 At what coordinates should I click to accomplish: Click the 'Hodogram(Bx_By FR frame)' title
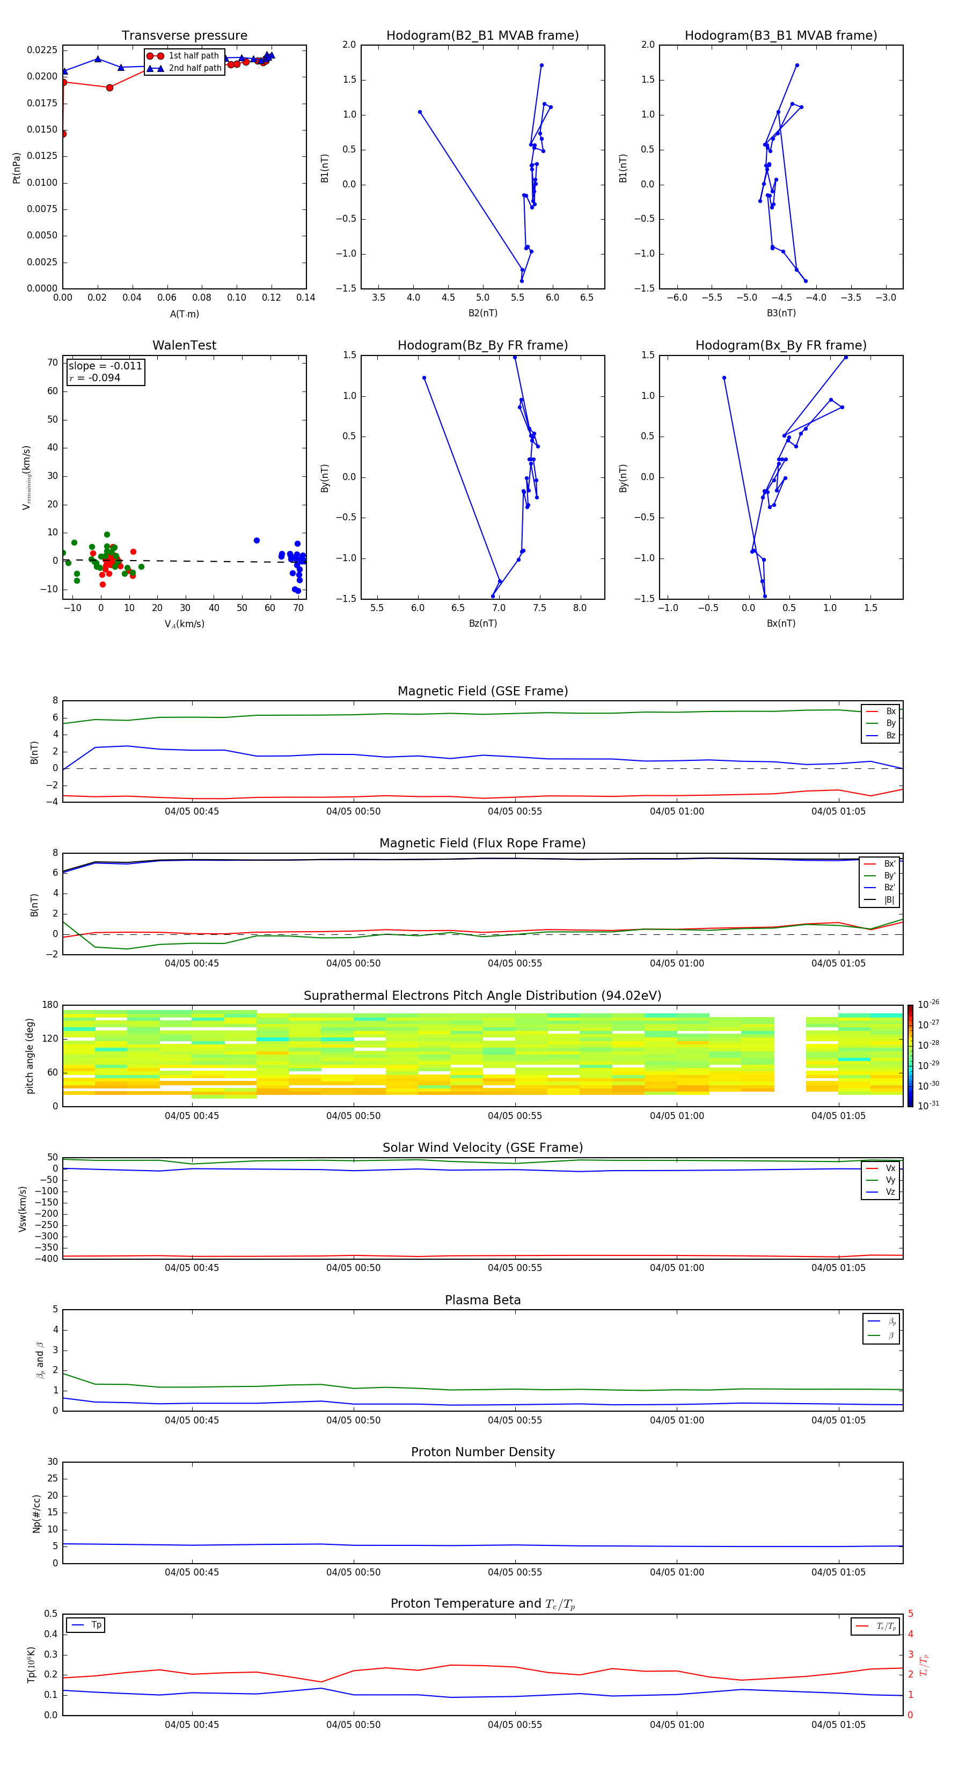tap(781, 345)
